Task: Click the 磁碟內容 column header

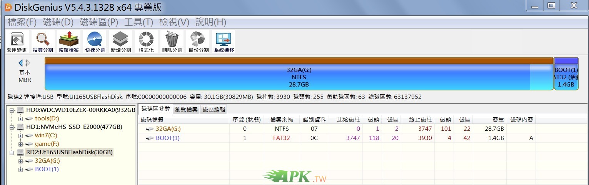Action: 521,119
